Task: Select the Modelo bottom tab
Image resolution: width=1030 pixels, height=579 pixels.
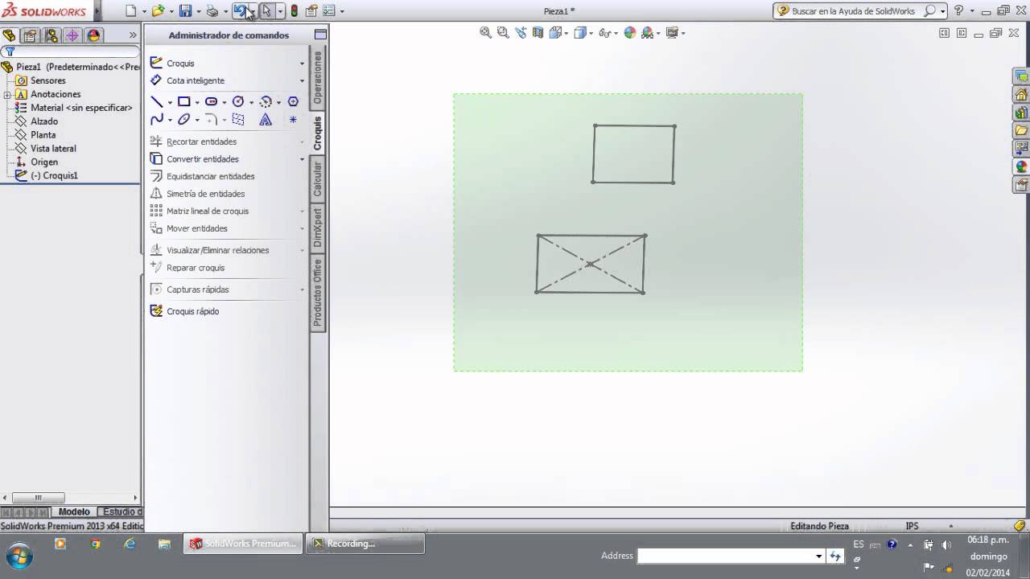Action: click(74, 511)
